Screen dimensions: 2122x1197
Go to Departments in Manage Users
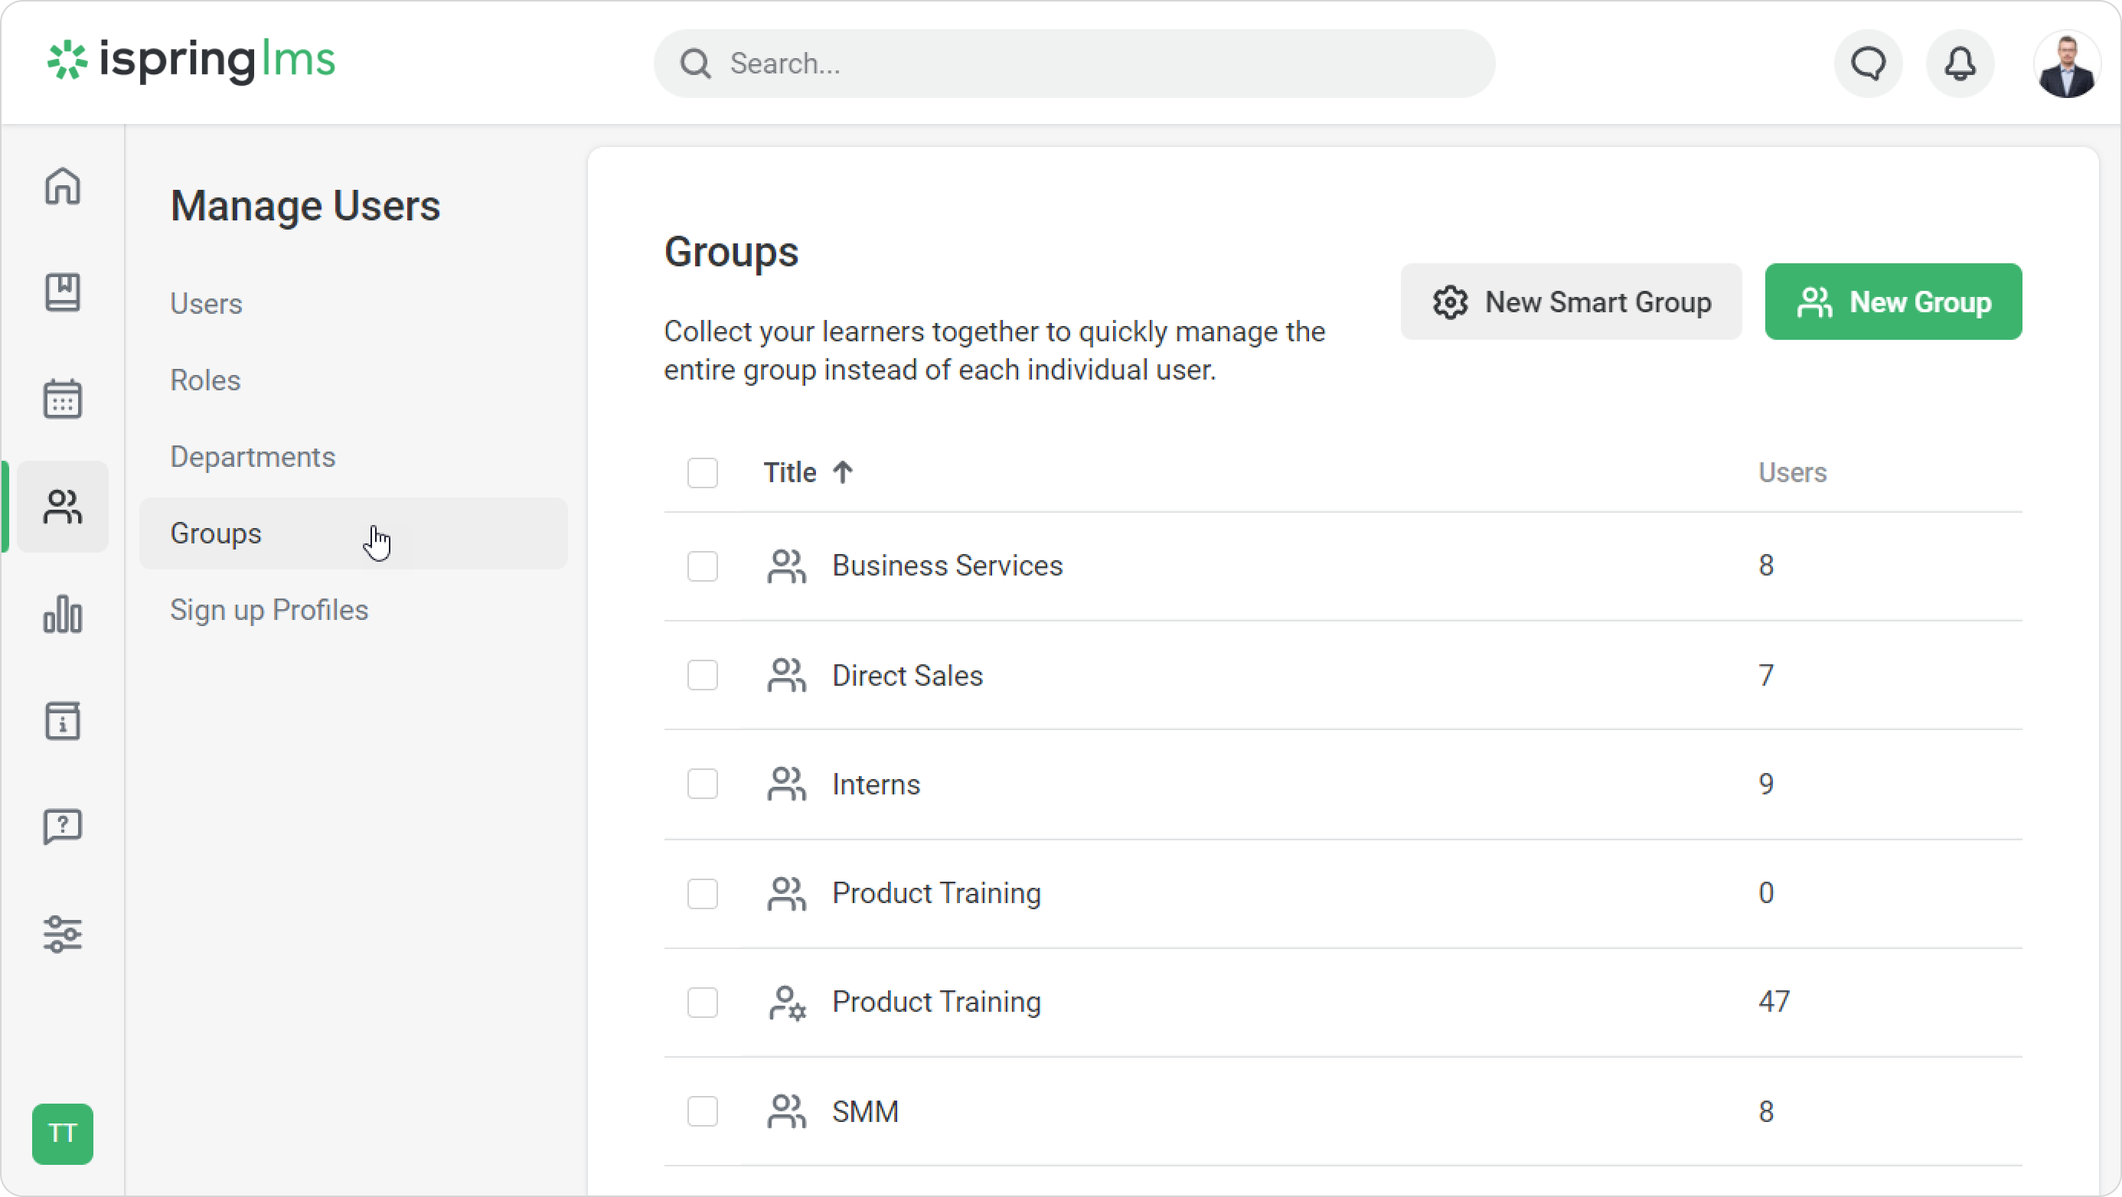coord(252,456)
